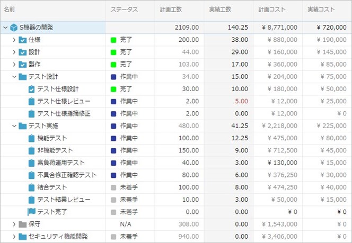Click the checked icon beside 仕様
Image resolution: width=352 pixels, height=243 pixels.
coord(23,40)
